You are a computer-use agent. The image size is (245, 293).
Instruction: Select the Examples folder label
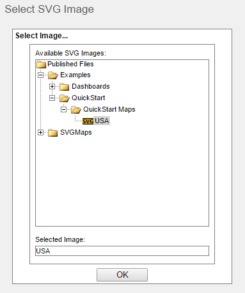pyautogui.click(x=75, y=75)
